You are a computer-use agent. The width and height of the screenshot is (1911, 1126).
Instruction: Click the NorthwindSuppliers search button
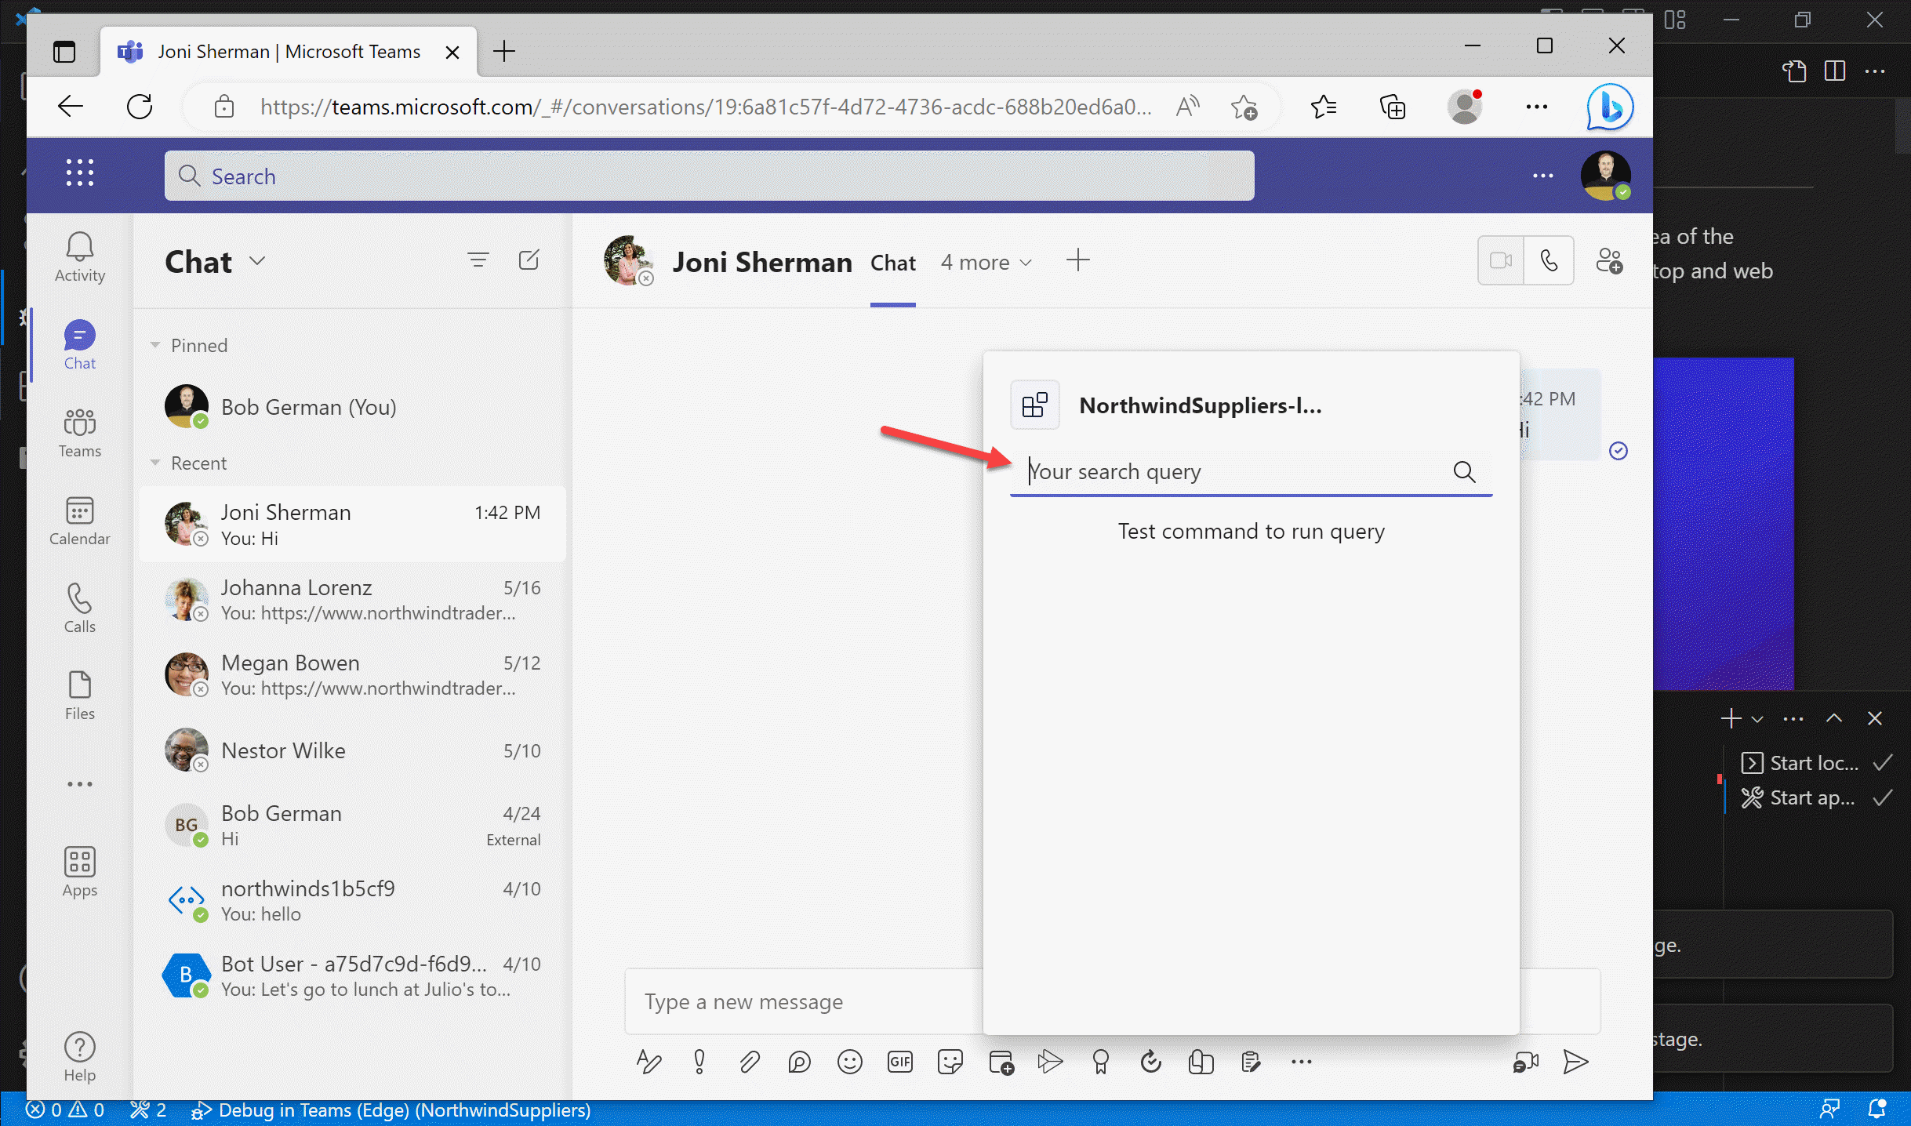[x=1465, y=472]
